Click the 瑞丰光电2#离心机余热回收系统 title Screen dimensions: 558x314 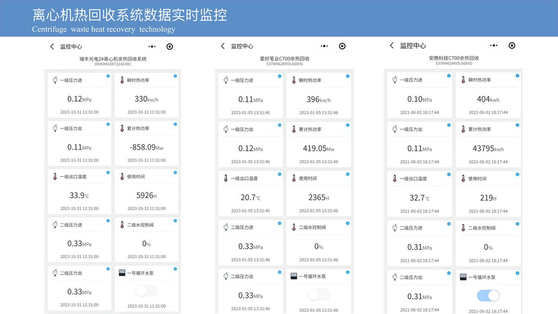coord(113,59)
